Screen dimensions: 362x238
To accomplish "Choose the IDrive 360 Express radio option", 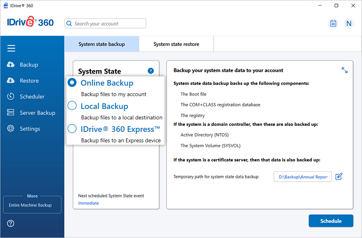I will tap(72, 129).
